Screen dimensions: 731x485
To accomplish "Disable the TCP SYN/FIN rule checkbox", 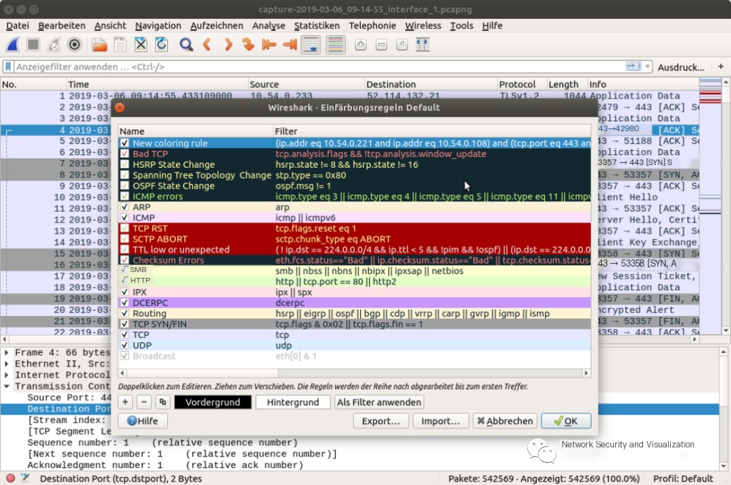I will pos(125,324).
